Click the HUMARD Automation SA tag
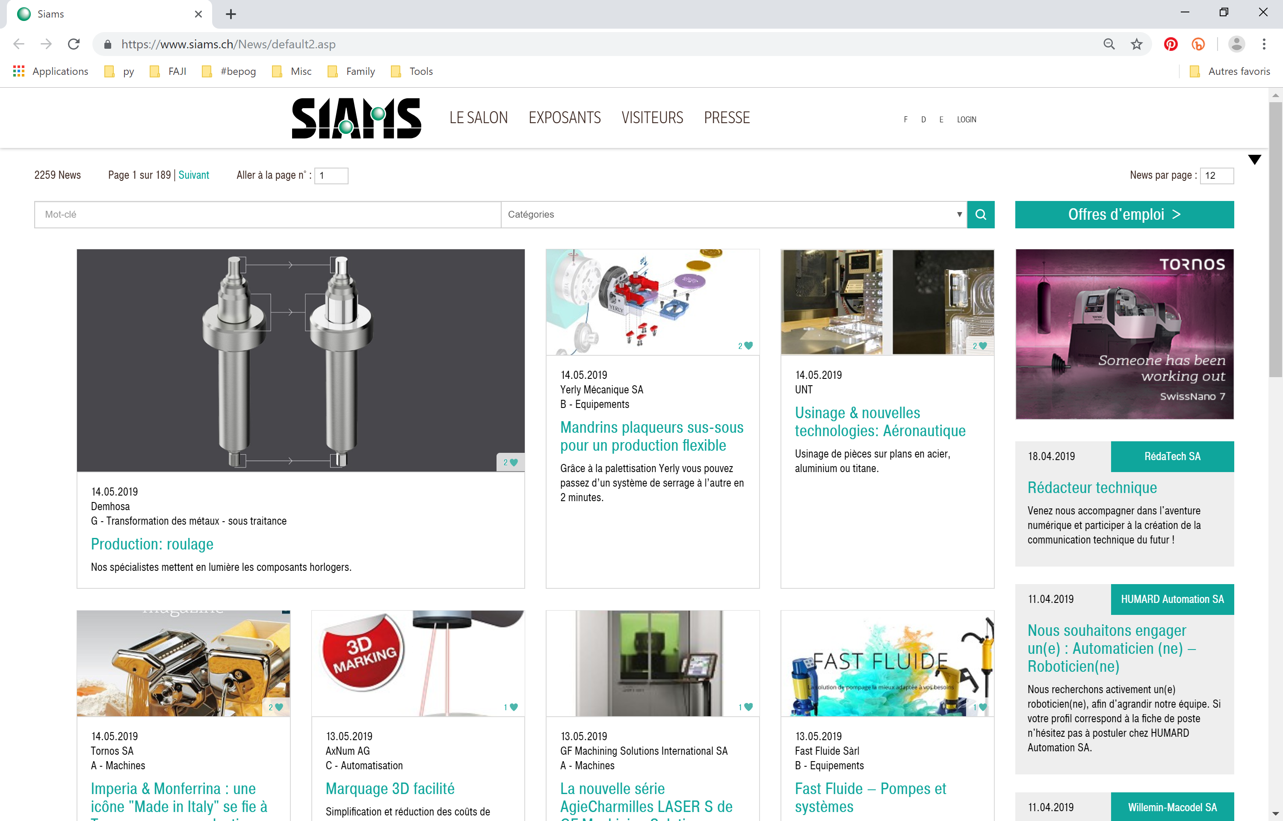1283x821 pixels. 1172,600
